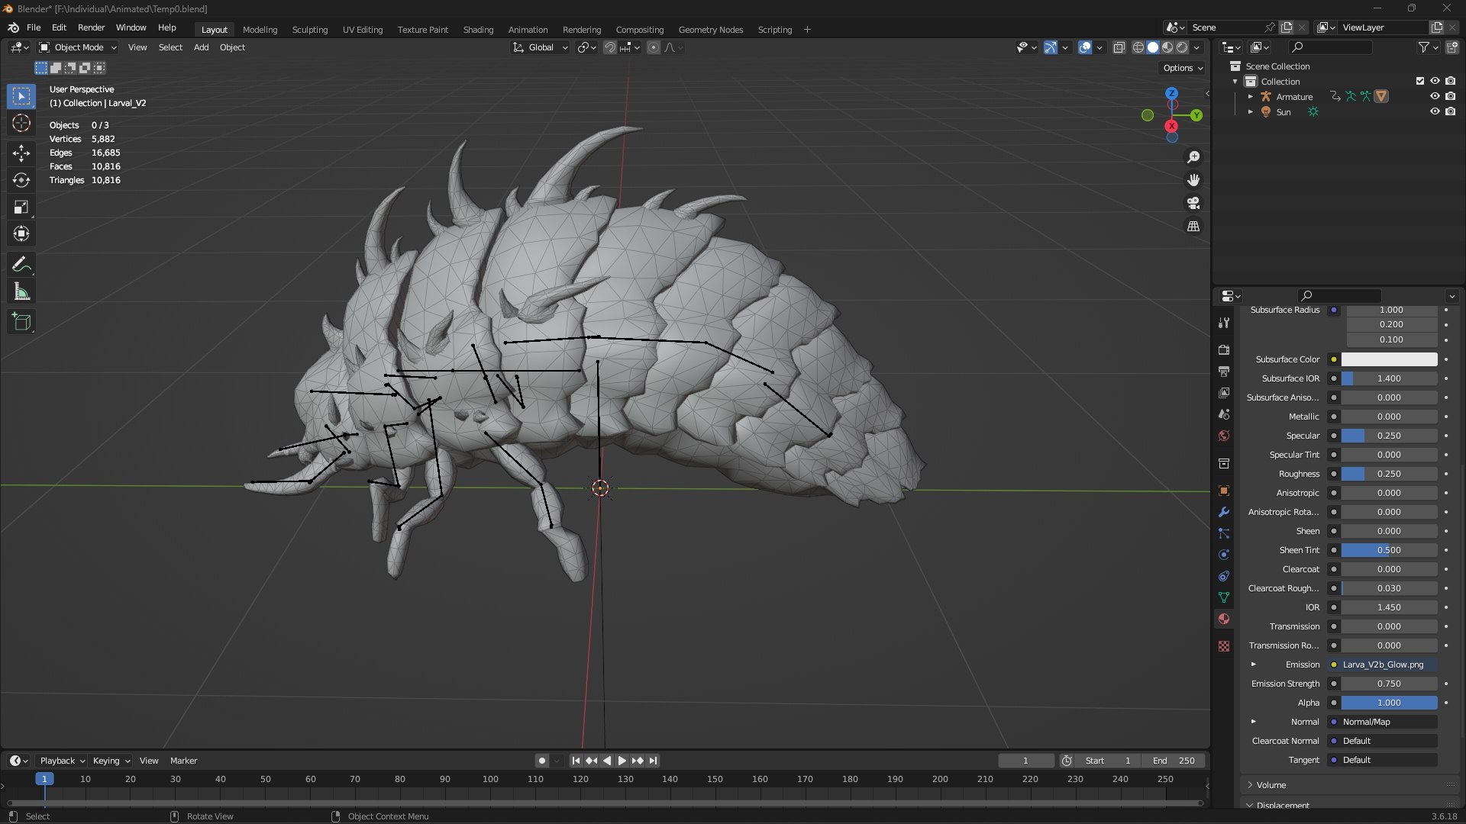Image resolution: width=1466 pixels, height=824 pixels.
Task: Jump to the end frame
Action: click(653, 761)
